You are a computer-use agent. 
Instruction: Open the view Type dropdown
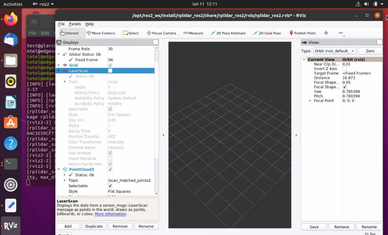(x=335, y=51)
